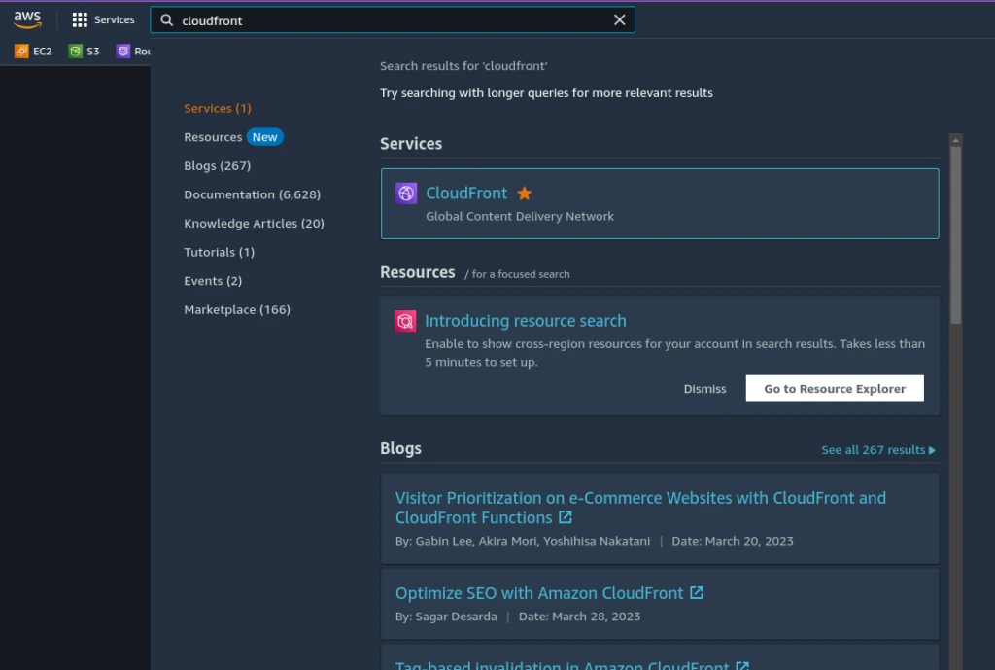Open the Services grid menu icon
Viewport: 995px width, 670px height.
pos(80,20)
